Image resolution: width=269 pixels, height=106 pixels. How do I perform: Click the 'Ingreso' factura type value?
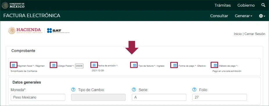tap(161, 66)
